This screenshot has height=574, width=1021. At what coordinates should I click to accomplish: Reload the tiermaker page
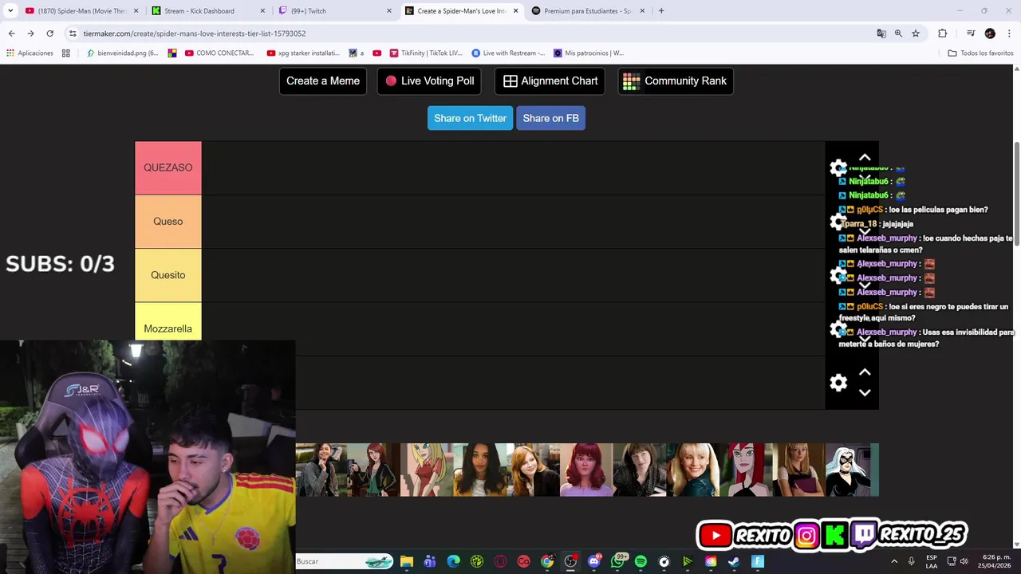(49, 33)
